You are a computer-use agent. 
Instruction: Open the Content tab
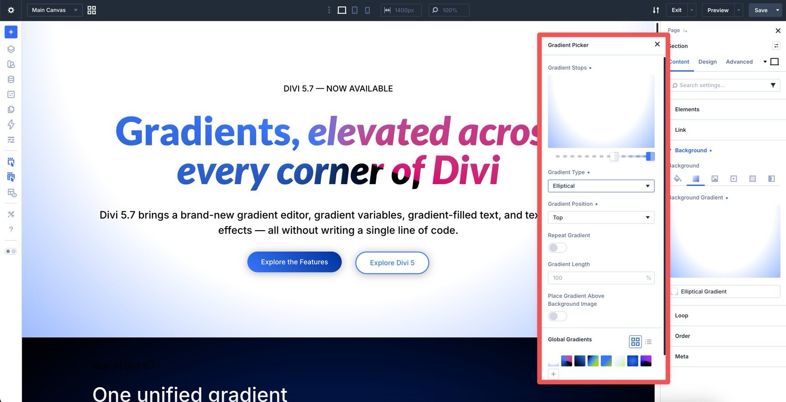pos(679,62)
